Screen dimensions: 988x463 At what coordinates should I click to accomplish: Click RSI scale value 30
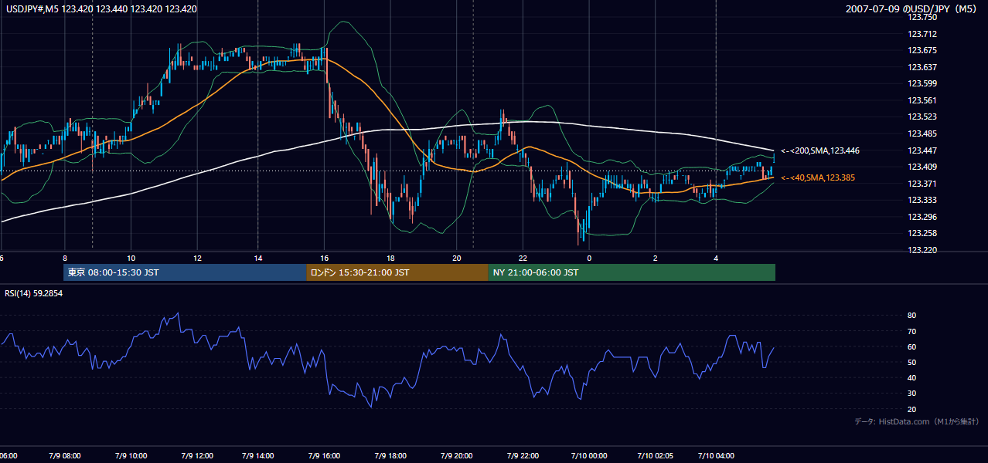pyautogui.click(x=911, y=394)
